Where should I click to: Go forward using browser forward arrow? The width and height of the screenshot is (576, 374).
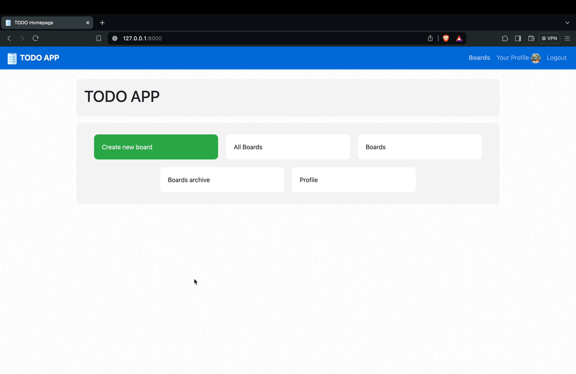(x=22, y=38)
